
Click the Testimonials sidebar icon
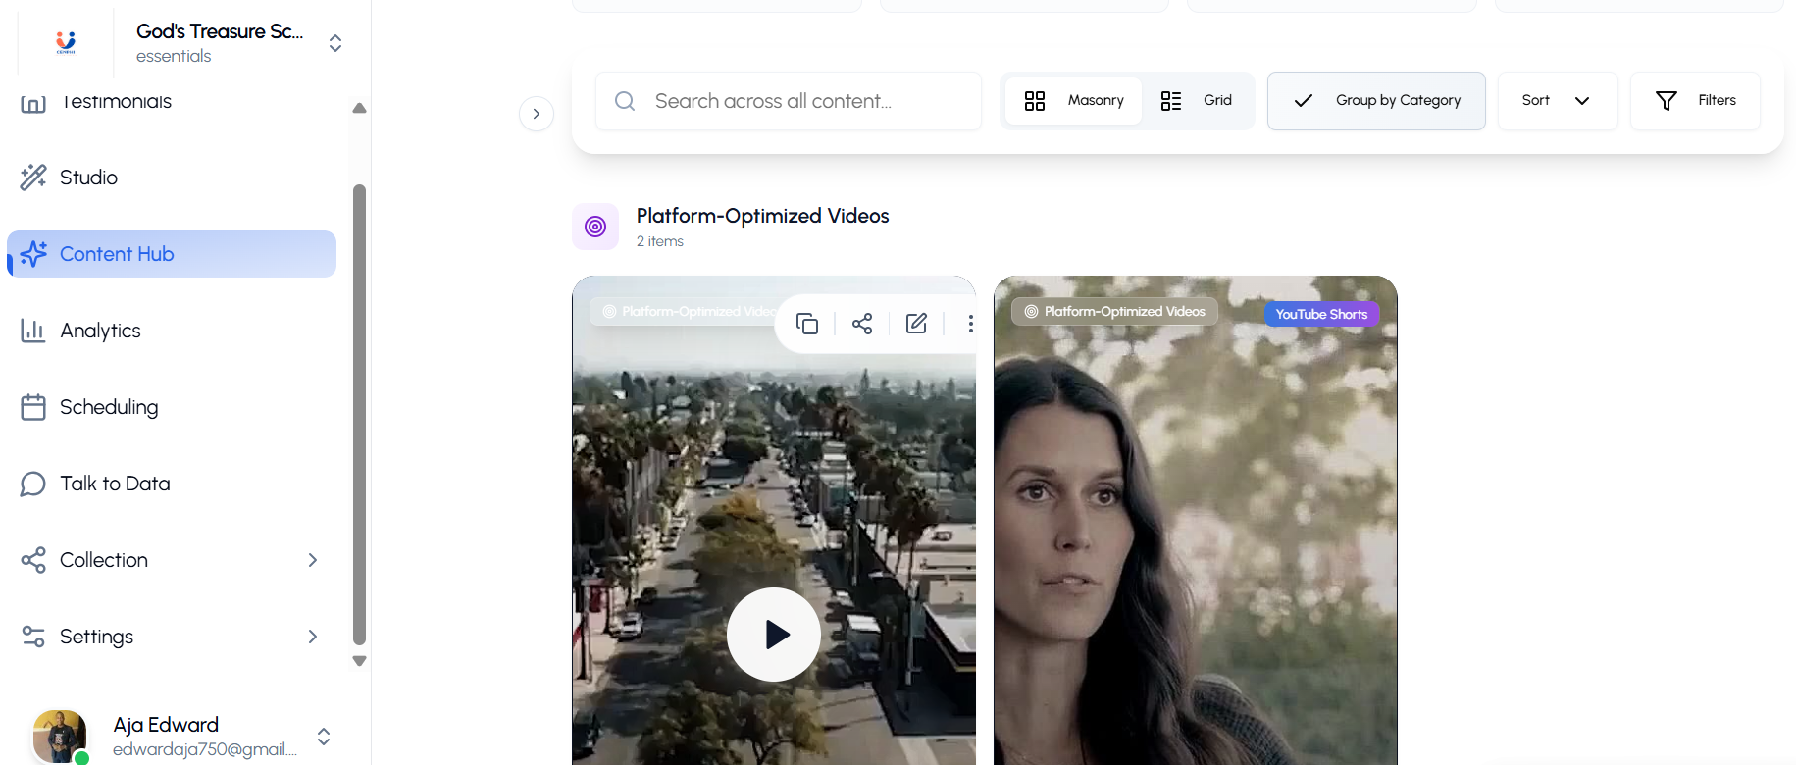click(33, 103)
